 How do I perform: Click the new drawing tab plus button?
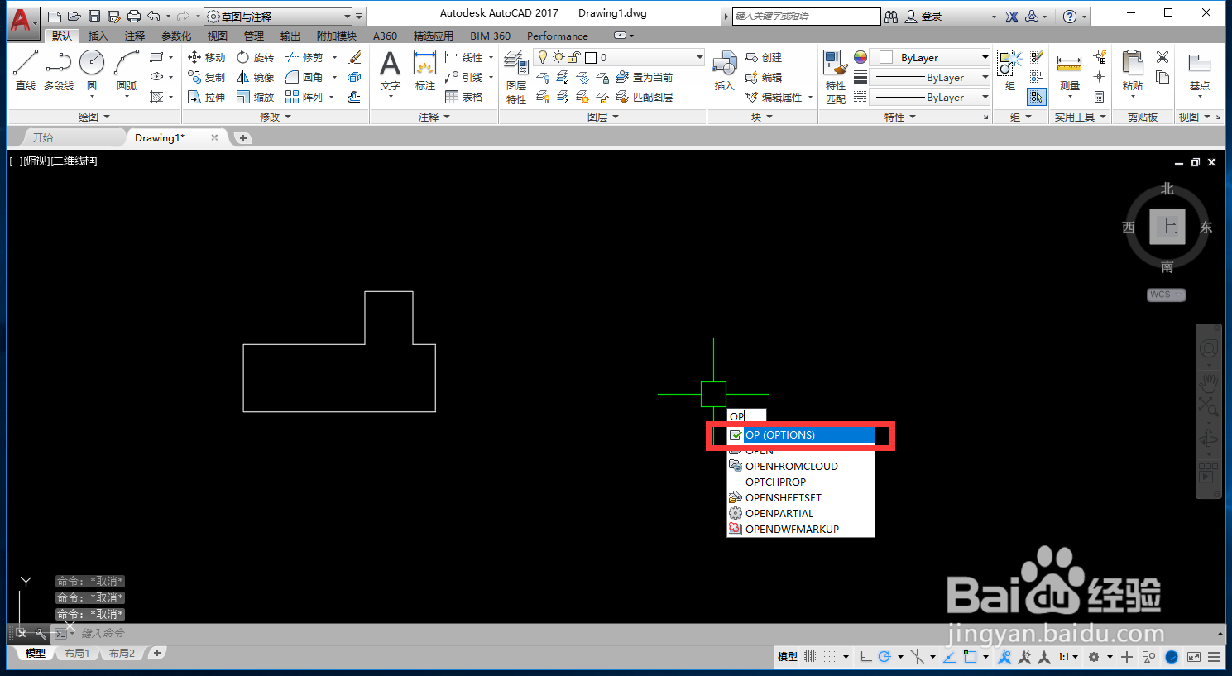(x=243, y=138)
